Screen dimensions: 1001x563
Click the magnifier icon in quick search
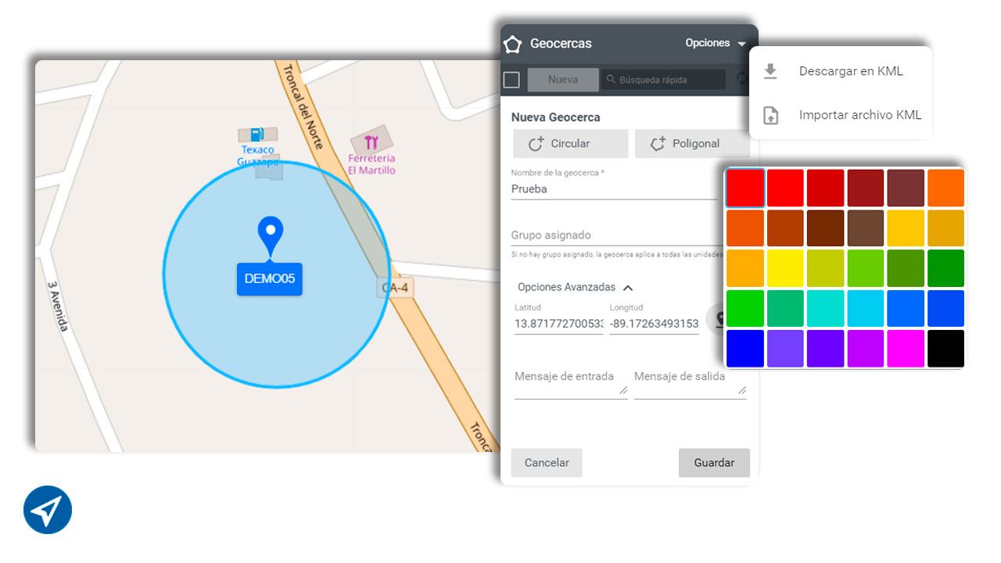click(x=611, y=80)
